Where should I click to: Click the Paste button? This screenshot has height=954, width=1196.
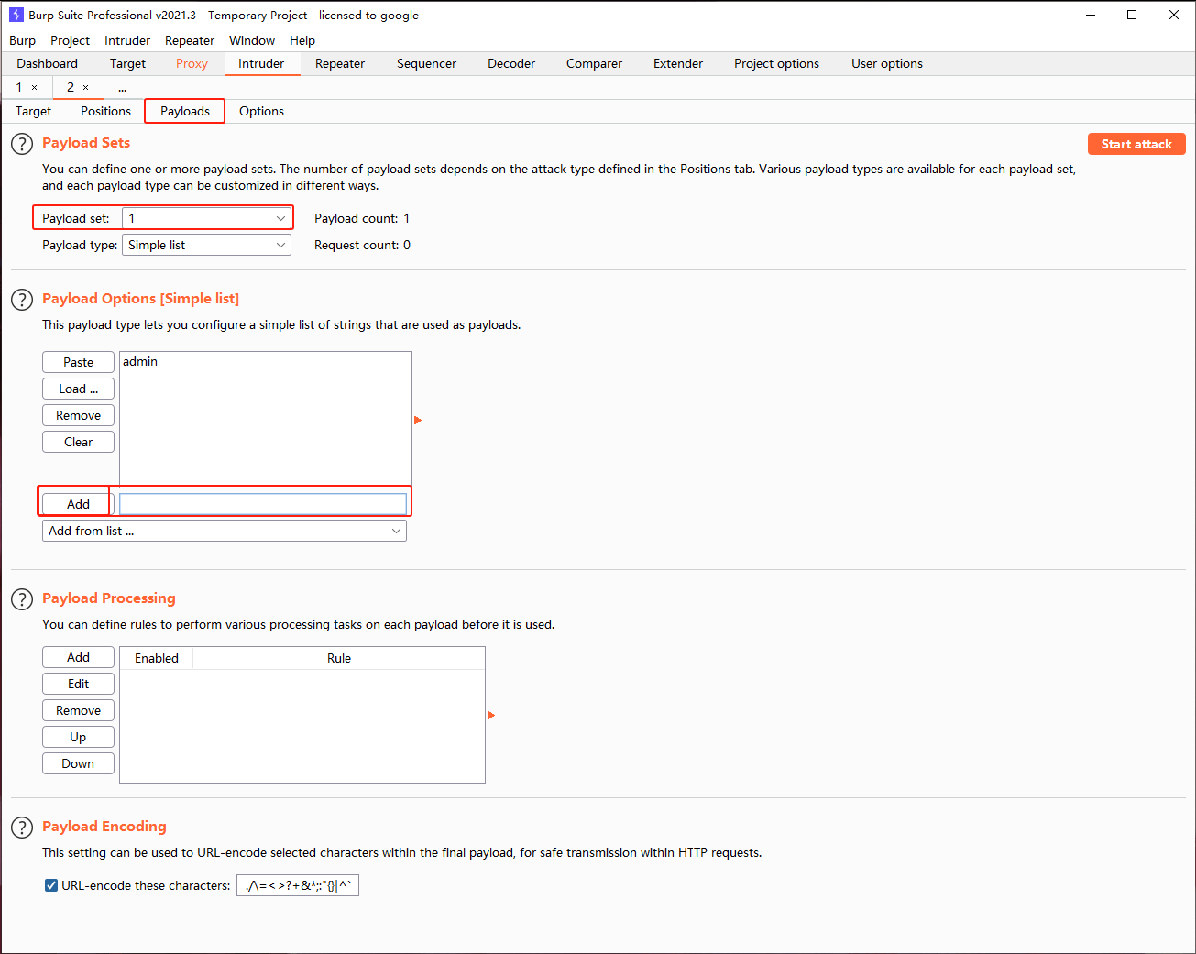[x=78, y=362]
